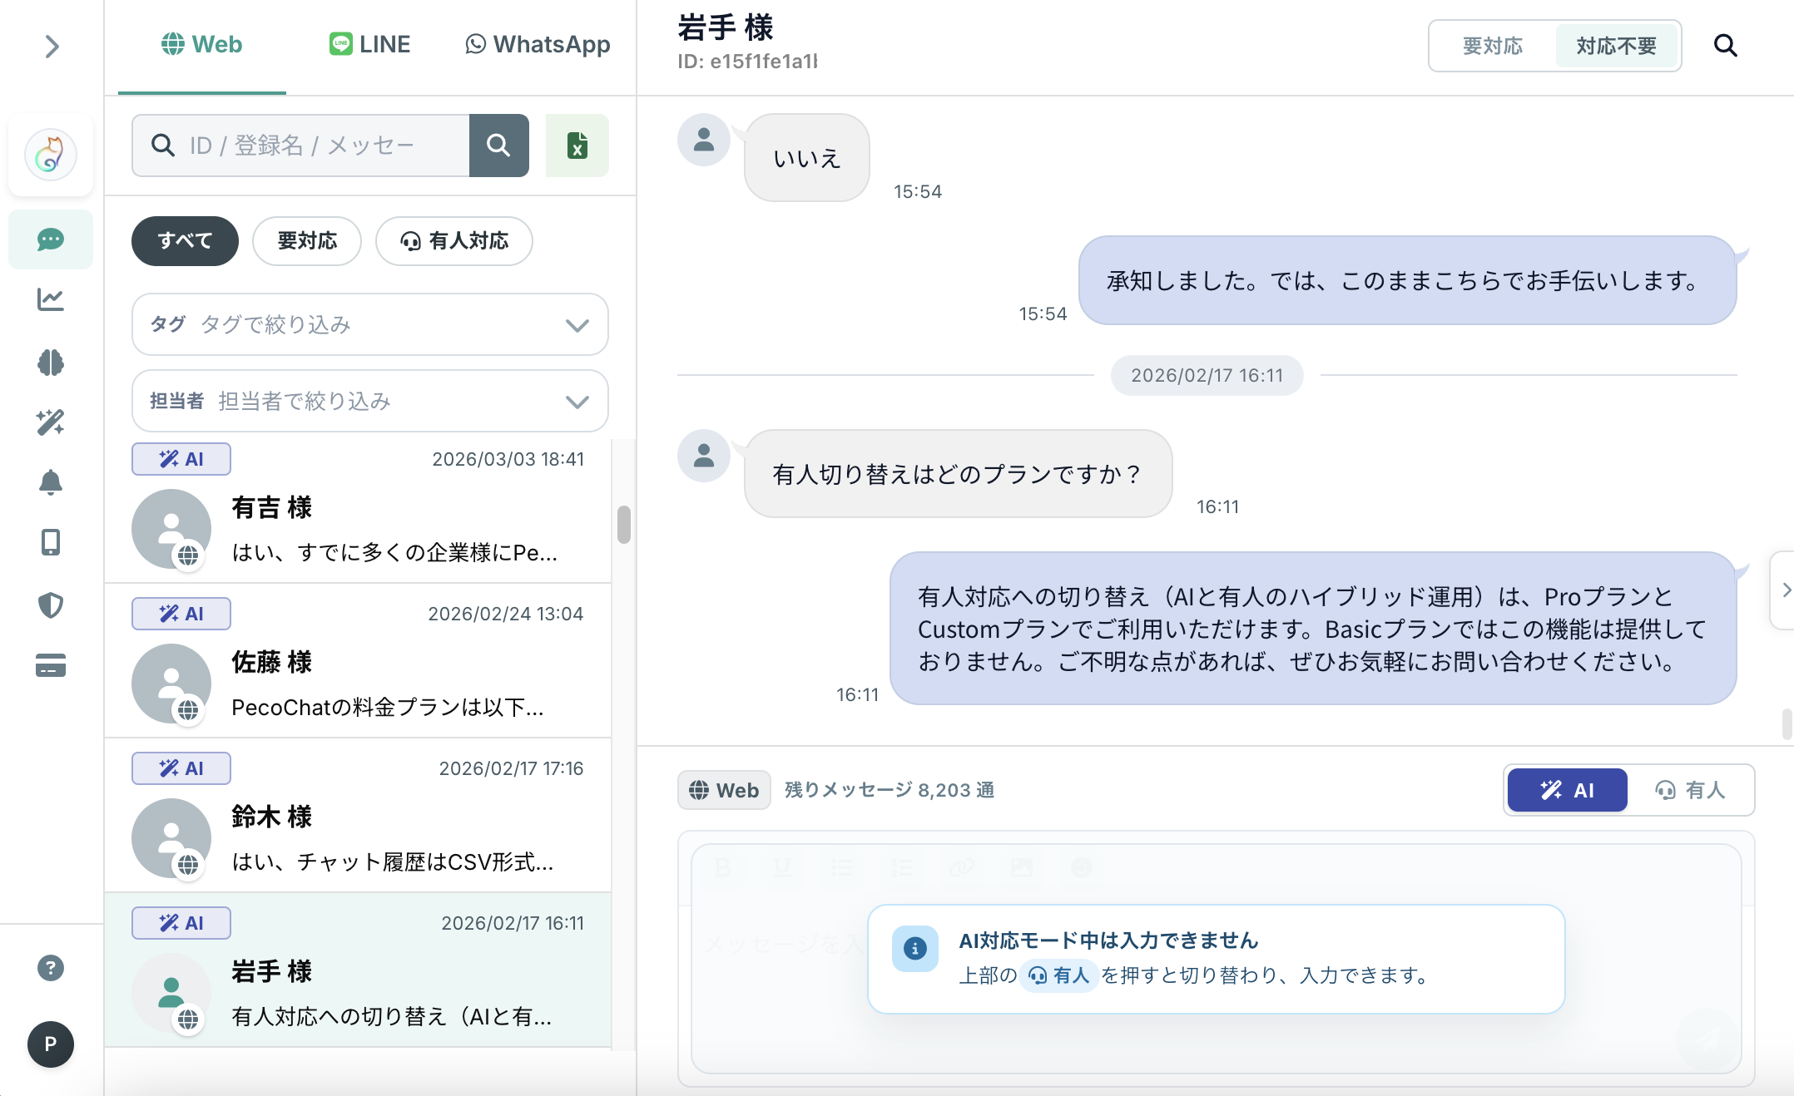Image resolution: width=1794 pixels, height=1096 pixels.
Task: Open the brain AI knowledge icon
Action: pos(51,363)
